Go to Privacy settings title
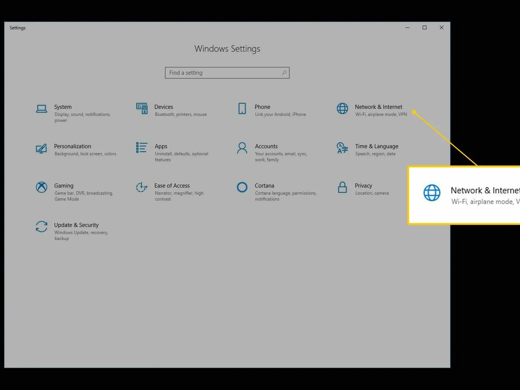Viewport: 520px width, 390px height. click(364, 186)
